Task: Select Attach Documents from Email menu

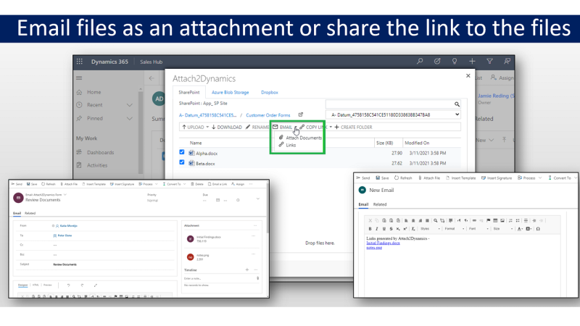Action: (304, 138)
